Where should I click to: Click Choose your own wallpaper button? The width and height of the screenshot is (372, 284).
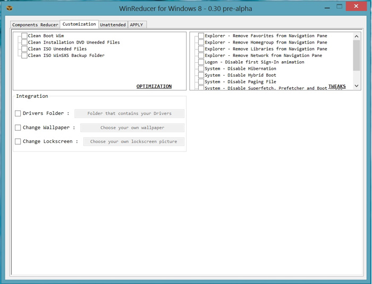(132, 128)
